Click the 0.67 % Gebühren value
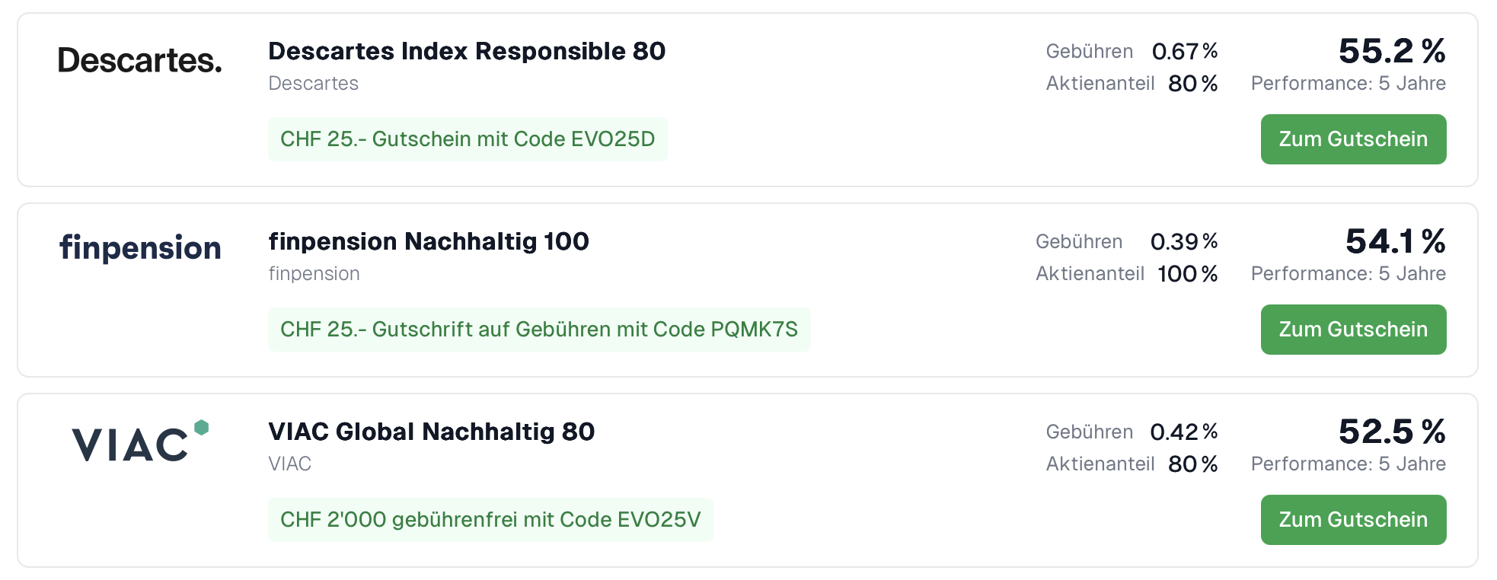The height and width of the screenshot is (580, 1497). 1184,51
